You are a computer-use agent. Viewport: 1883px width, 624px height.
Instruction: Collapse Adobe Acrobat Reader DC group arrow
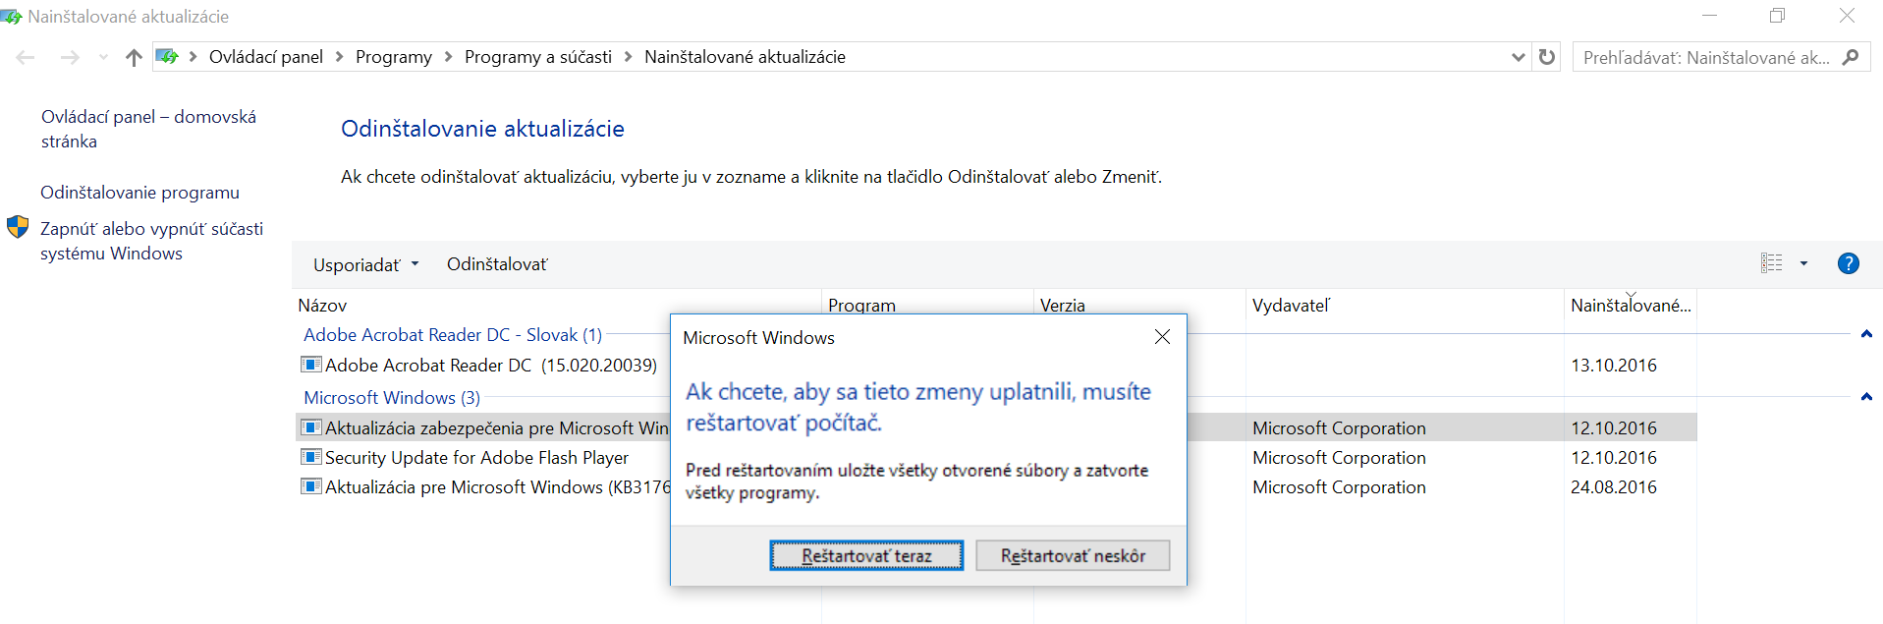pyautogui.click(x=1866, y=334)
